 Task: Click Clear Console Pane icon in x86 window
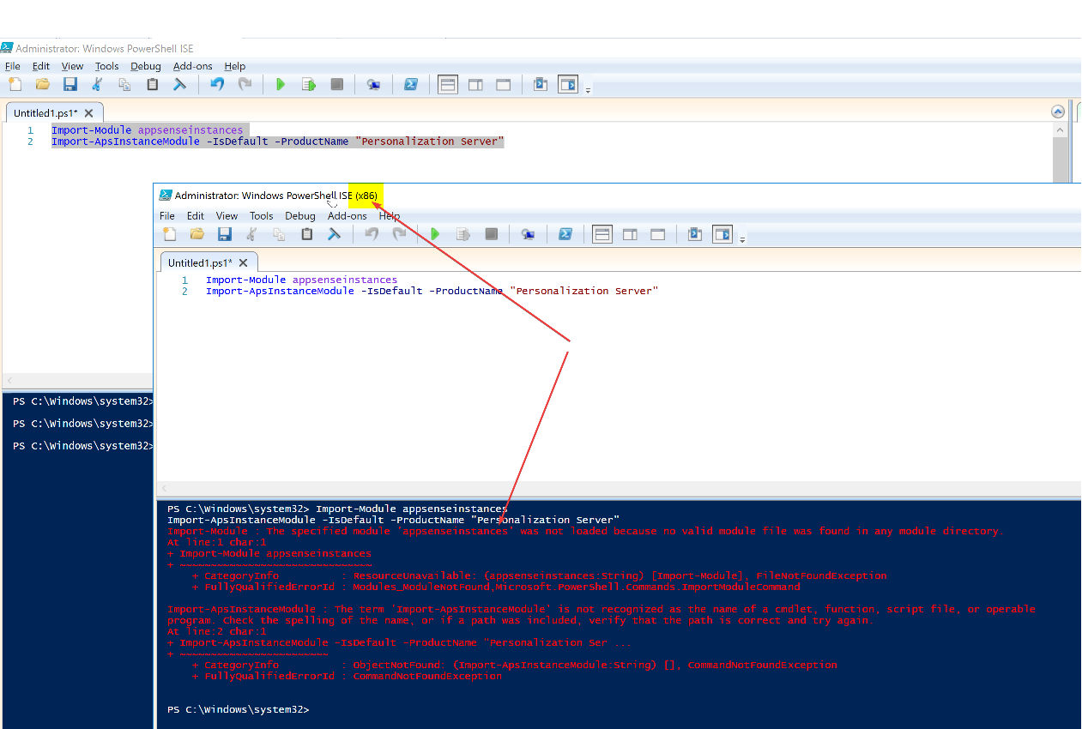(x=334, y=234)
